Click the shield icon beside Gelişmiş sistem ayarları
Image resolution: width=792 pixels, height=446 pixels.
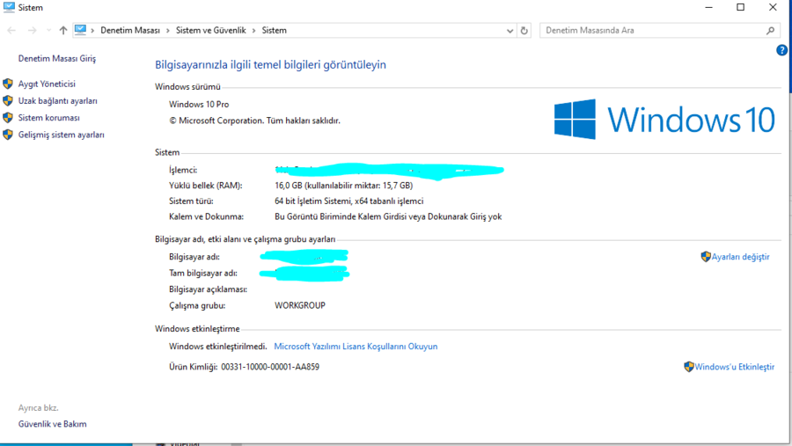pyautogui.click(x=8, y=135)
